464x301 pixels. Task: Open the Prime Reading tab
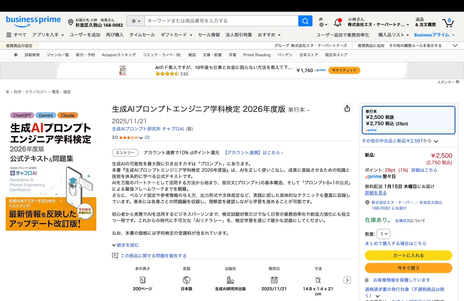257,55
